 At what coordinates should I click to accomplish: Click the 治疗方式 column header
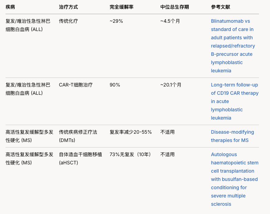(x=68, y=7)
